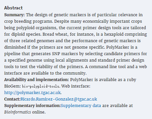
Task: Click the word pipeline in the summary
Action: pos(12,54)
